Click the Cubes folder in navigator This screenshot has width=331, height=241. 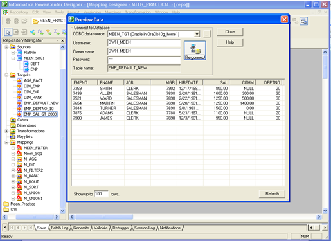pos(22,120)
